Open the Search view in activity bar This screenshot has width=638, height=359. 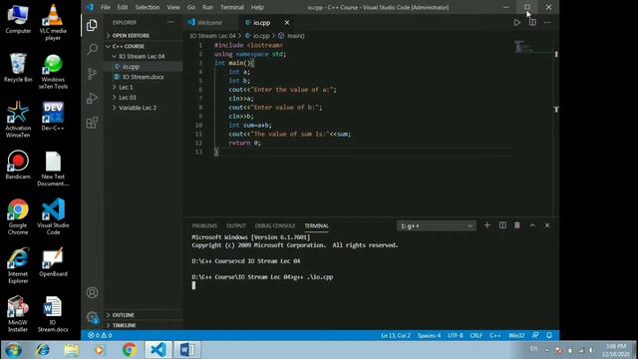coord(92,49)
